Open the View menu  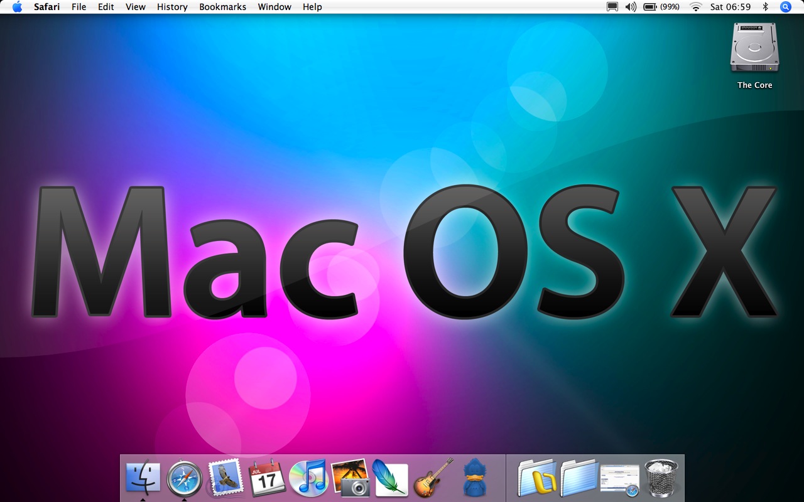pyautogui.click(x=136, y=7)
